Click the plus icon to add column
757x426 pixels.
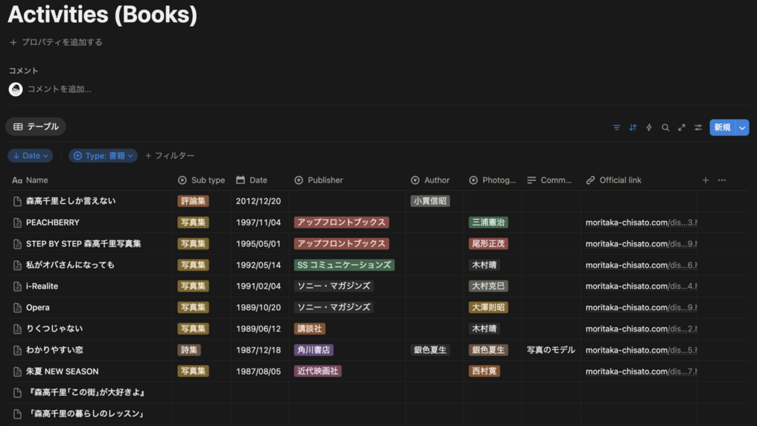(706, 180)
